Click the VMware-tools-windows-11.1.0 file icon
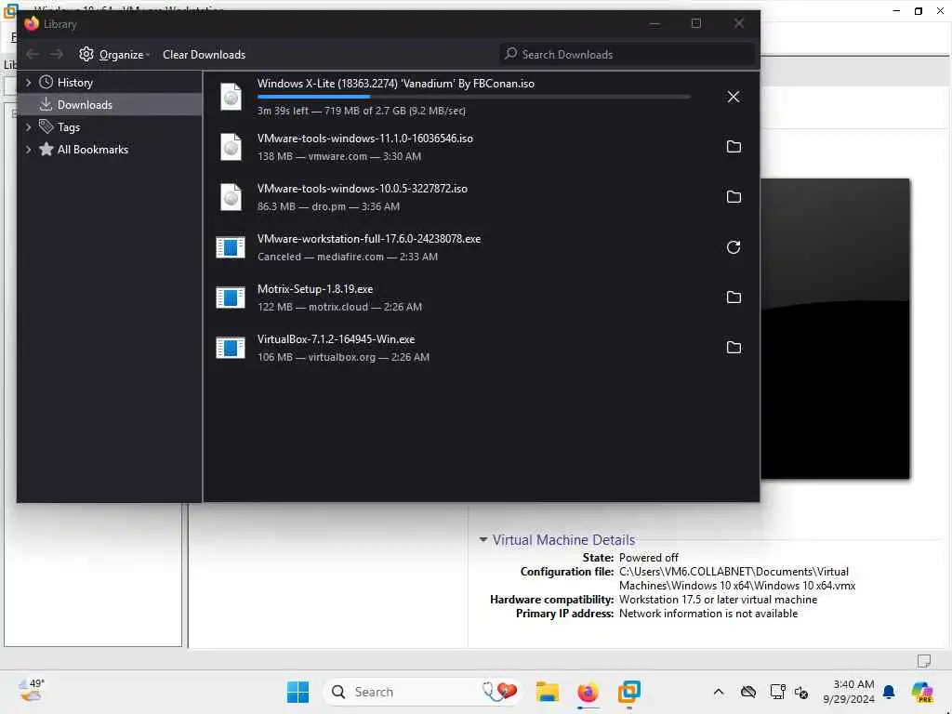 [231, 147]
